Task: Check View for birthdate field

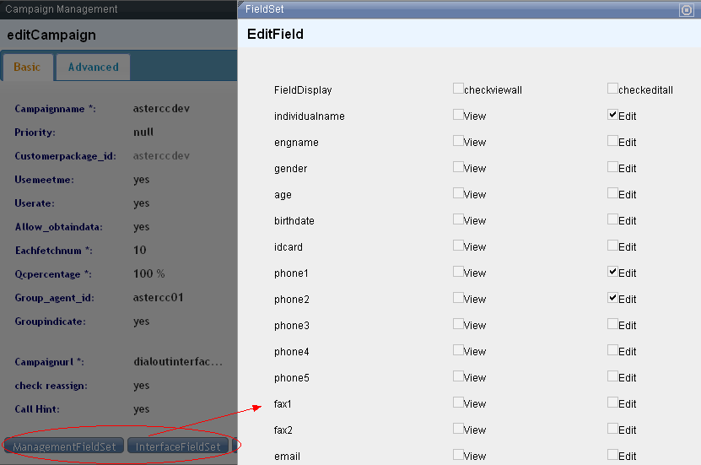Action: pos(458,219)
